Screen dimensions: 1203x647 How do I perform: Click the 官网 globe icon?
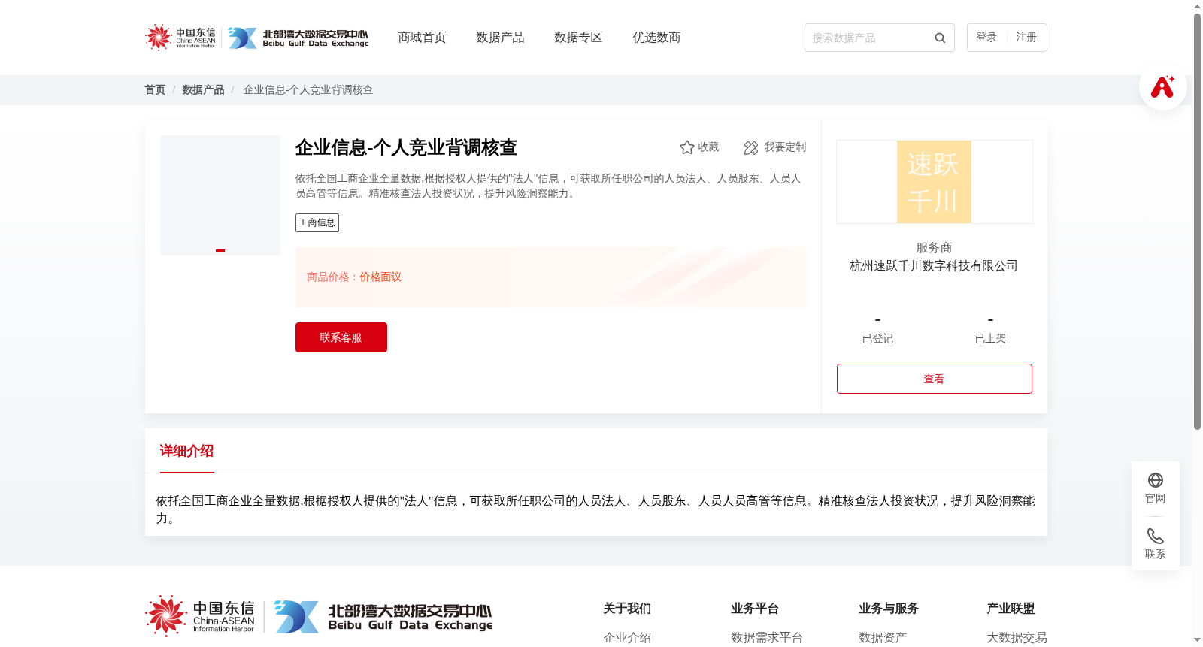pyautogui.click(x=1156, y=480)
